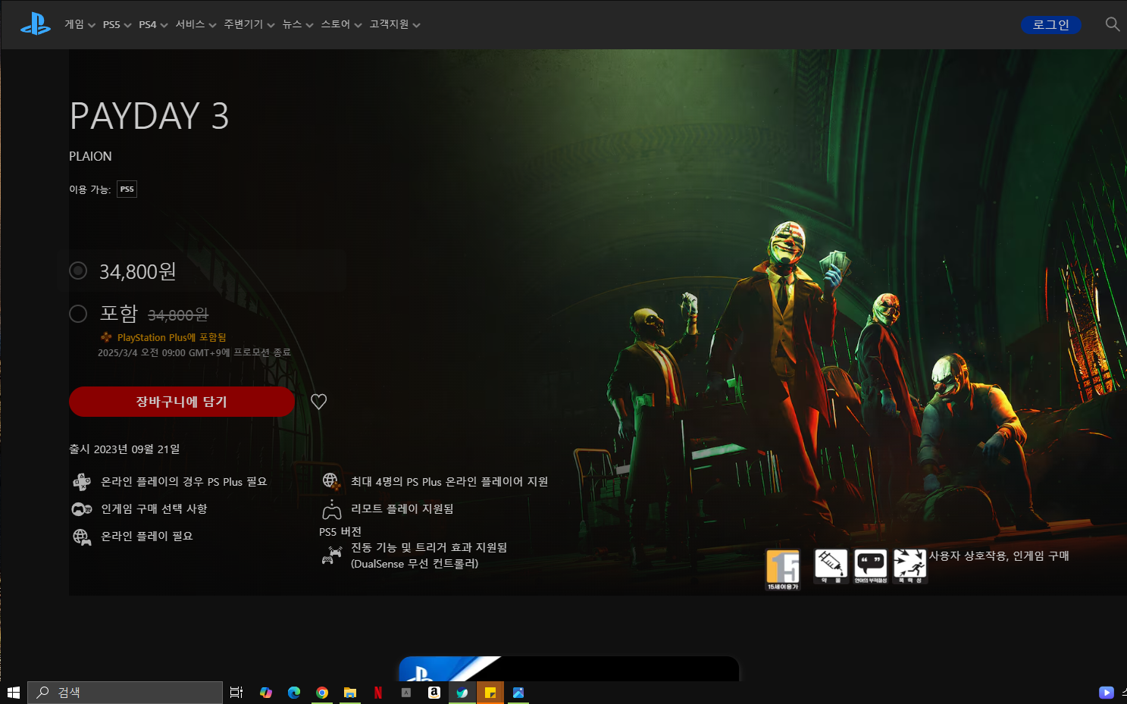The image size is (1127, 704).
Task: Launch Microsoft Edge from the taskbar
Action: (x=294, y=693)
